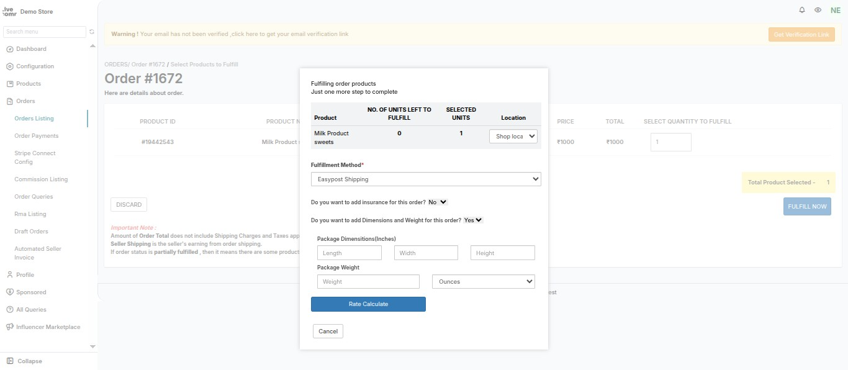Collapse the sidebar via Collapse icon
Screen dimensions: 848x370
coord(10,361)
